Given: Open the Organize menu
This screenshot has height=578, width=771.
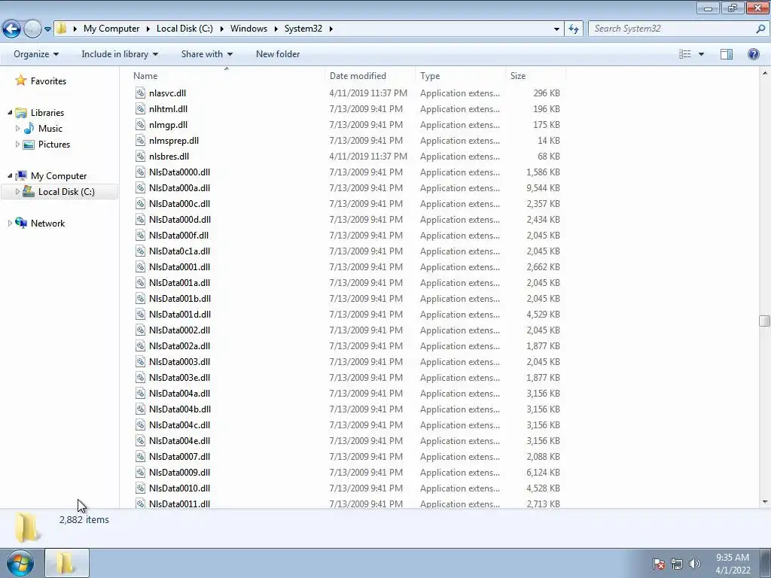Looking at the screenshot, I should pos(36,54).
